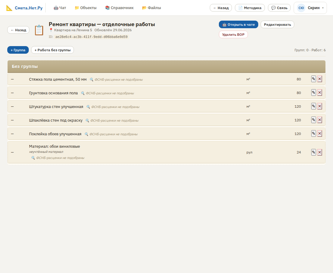Edit the Поклейка обоев улучшенная row

pos(313,133)
